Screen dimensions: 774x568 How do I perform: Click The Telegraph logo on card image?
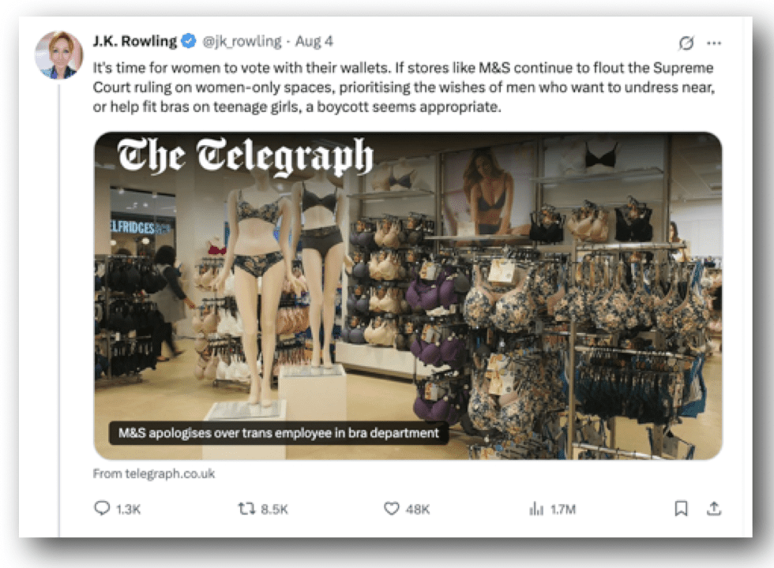coord(245,156)
